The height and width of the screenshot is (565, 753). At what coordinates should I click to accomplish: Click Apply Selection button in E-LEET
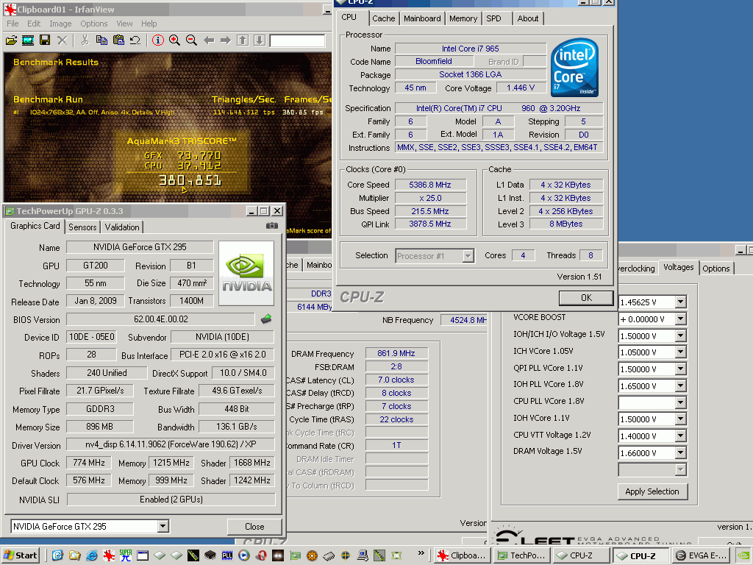coord(652,491)
